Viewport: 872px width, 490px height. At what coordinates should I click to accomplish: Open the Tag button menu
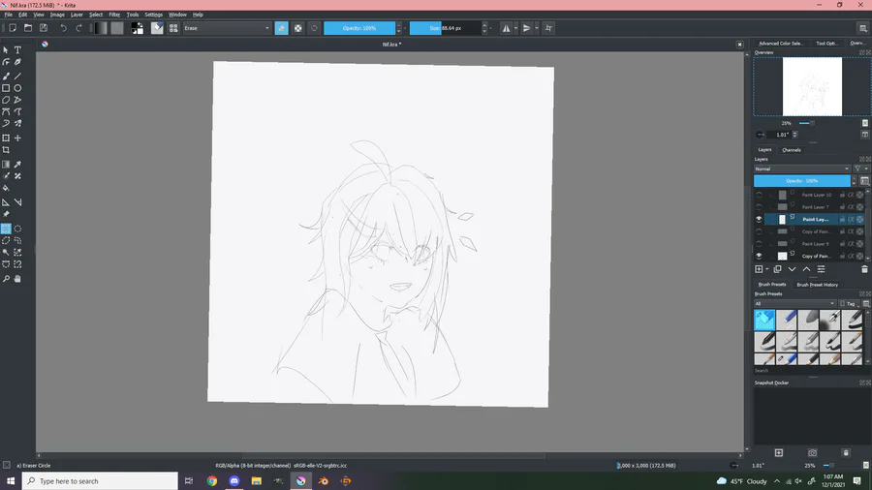[x=849, y=304]
